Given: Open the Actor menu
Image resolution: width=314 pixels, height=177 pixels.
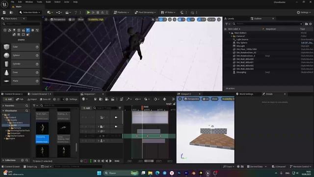Looking at the screenshot, I should 67,2.
